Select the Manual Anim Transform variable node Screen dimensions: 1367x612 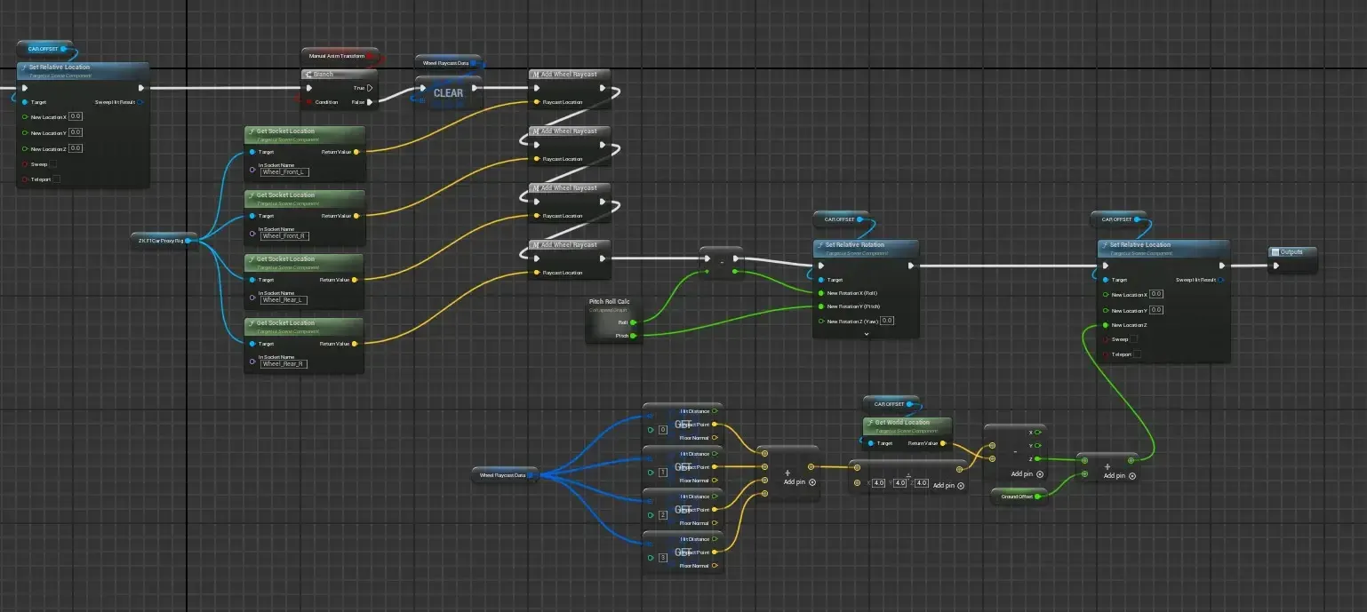point(340,56)
